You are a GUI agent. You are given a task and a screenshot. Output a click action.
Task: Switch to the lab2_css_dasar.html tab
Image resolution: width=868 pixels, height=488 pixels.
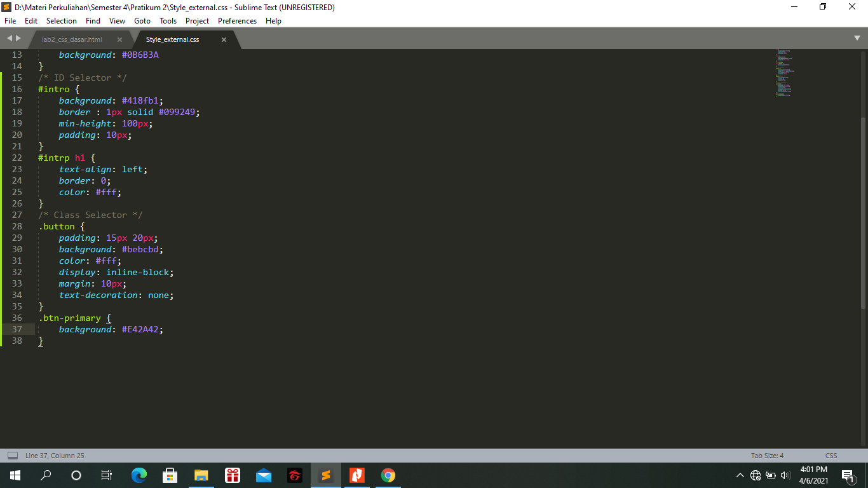[72, 39]
